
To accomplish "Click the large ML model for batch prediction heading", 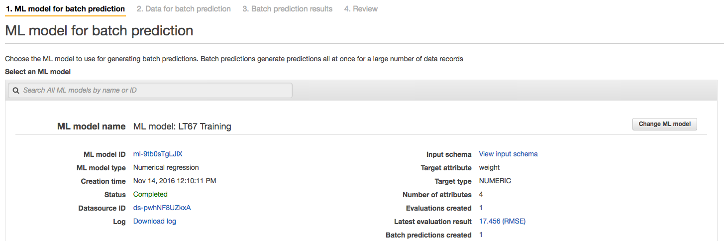I will pyautogui.click(x=99, y=31).
